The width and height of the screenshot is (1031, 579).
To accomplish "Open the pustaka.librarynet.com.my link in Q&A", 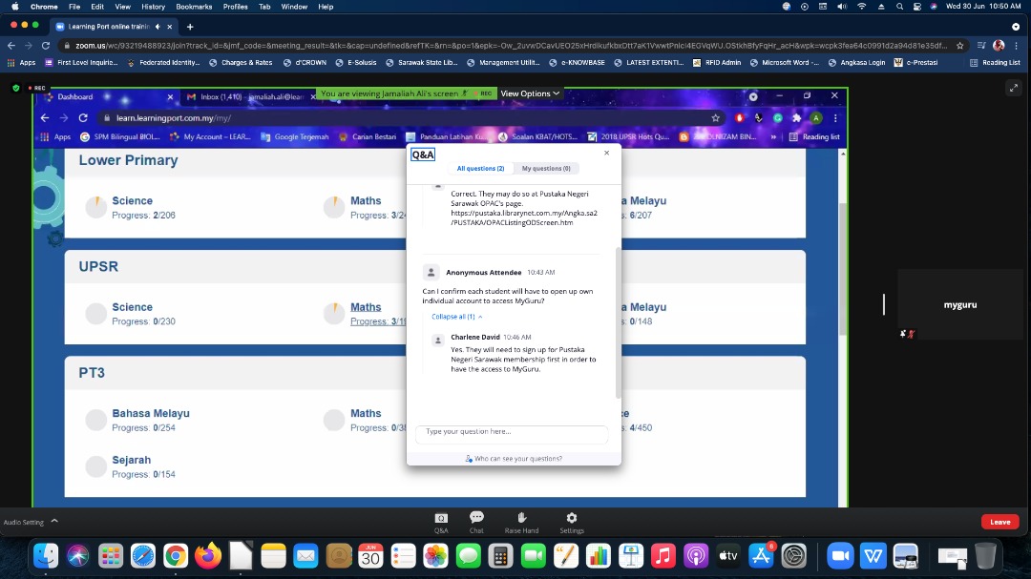I will [524, 217].
